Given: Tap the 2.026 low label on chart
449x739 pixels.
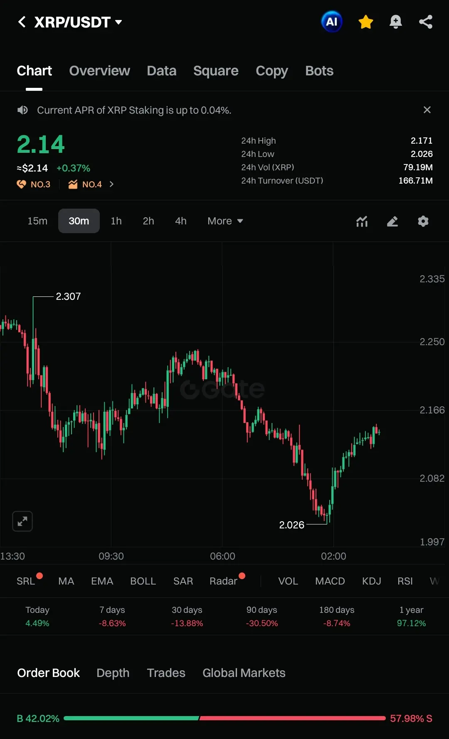Looking at the screenshot, I should pyautogui.click(x=291, y=525).
